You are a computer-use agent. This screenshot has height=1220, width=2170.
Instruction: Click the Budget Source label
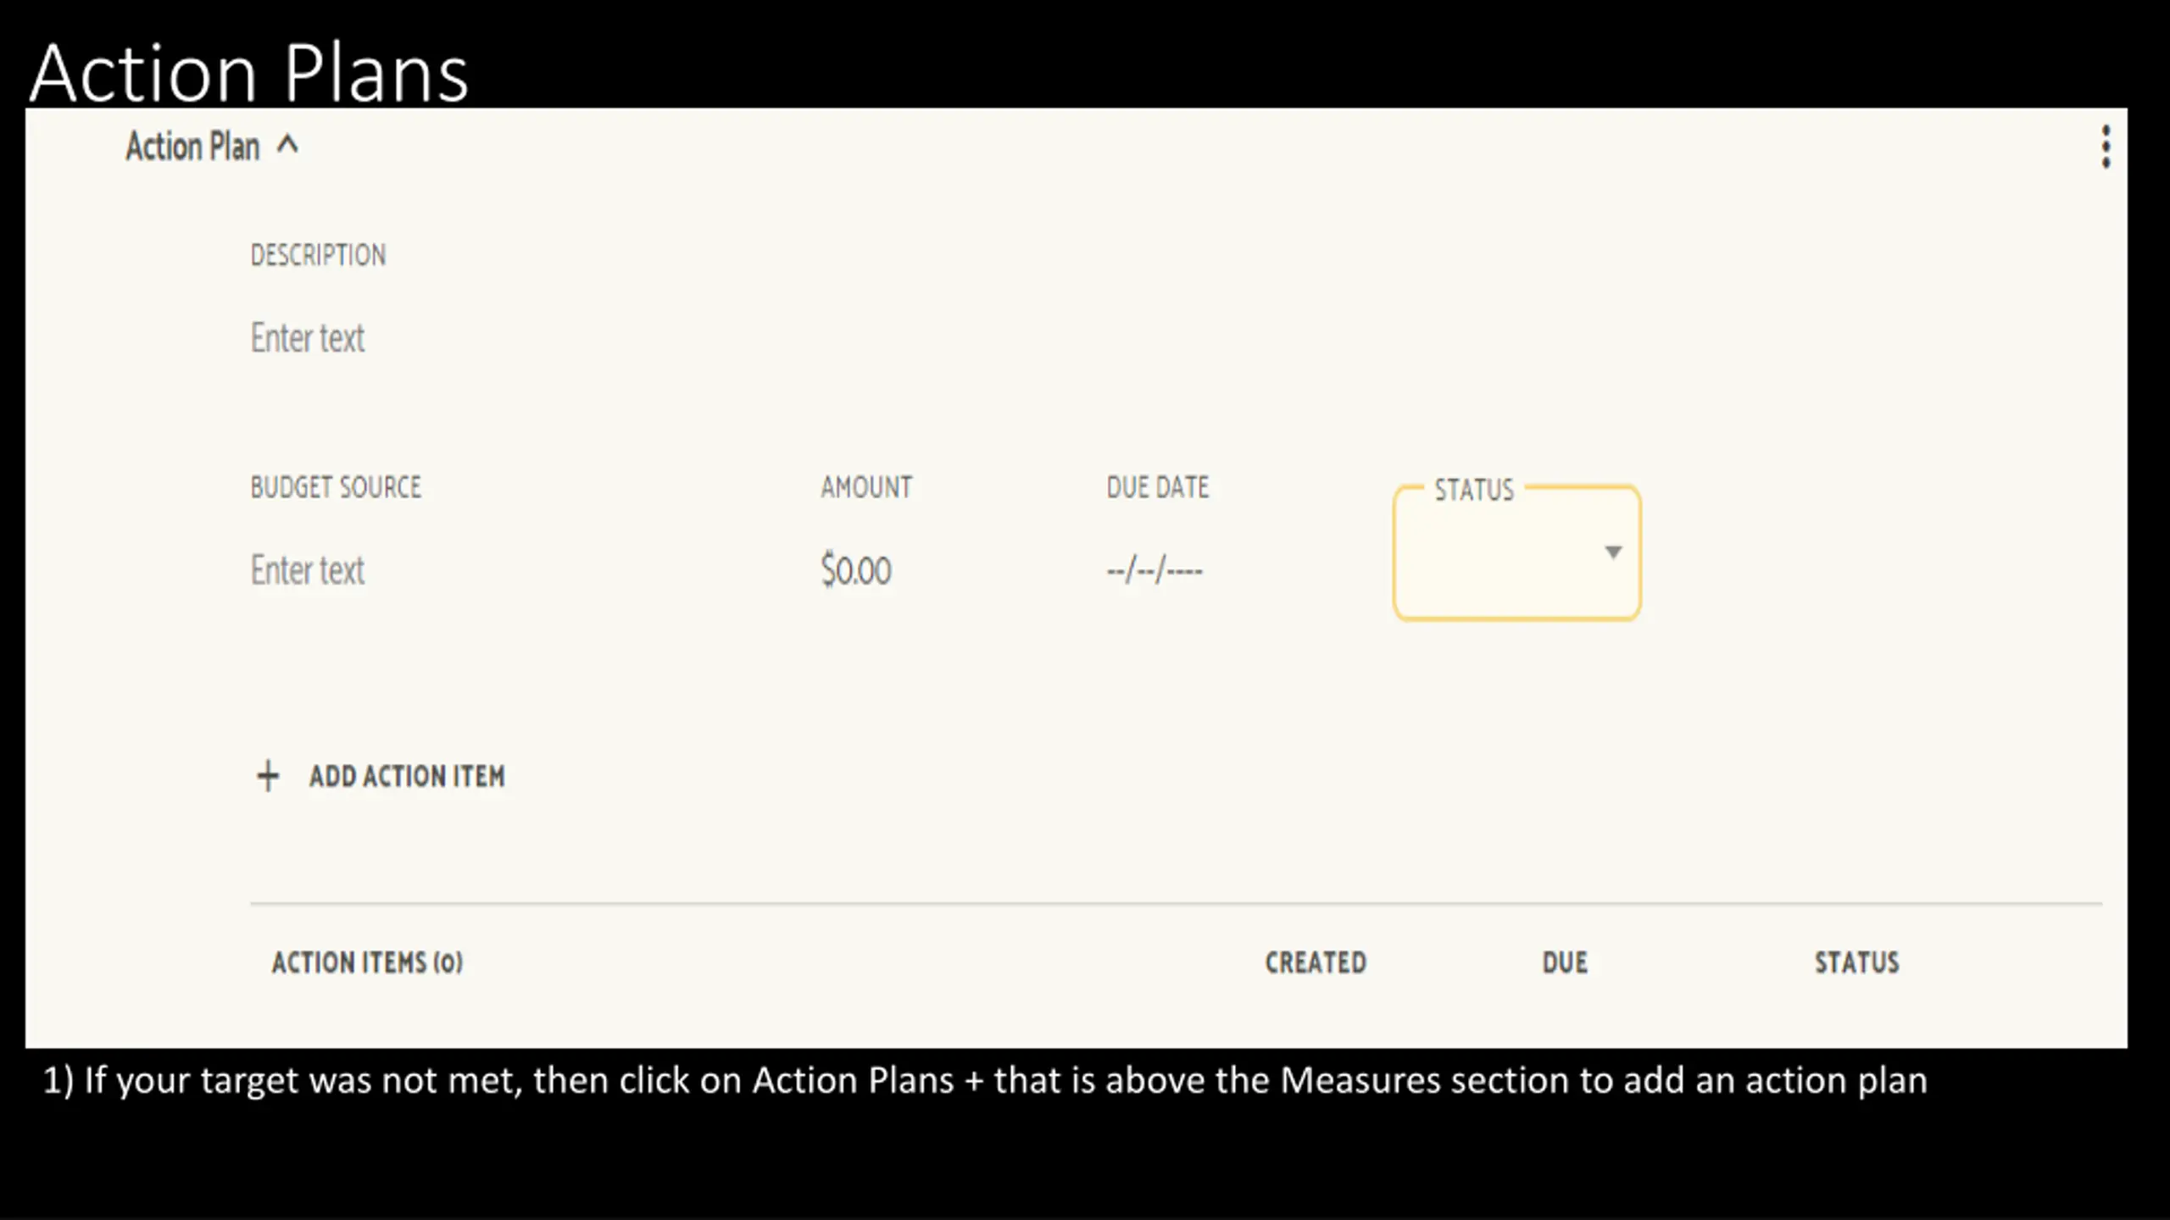click(x=336, y=487)
